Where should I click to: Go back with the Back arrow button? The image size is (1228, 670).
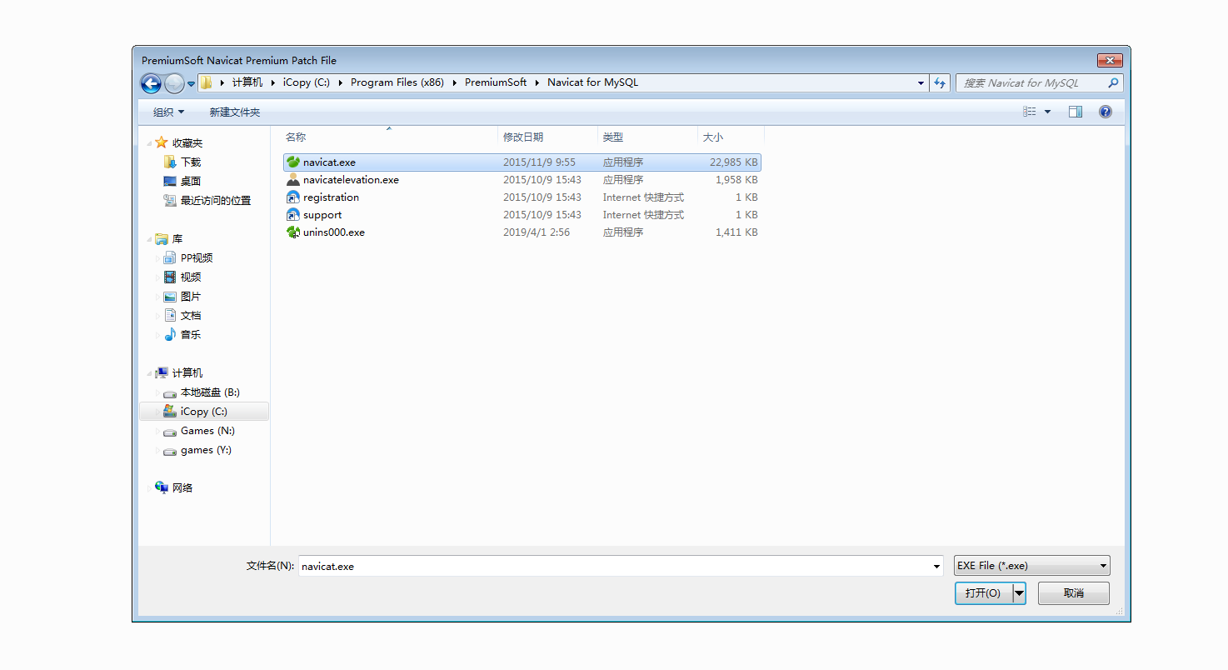pyautogui.click(x=151, y=82)
